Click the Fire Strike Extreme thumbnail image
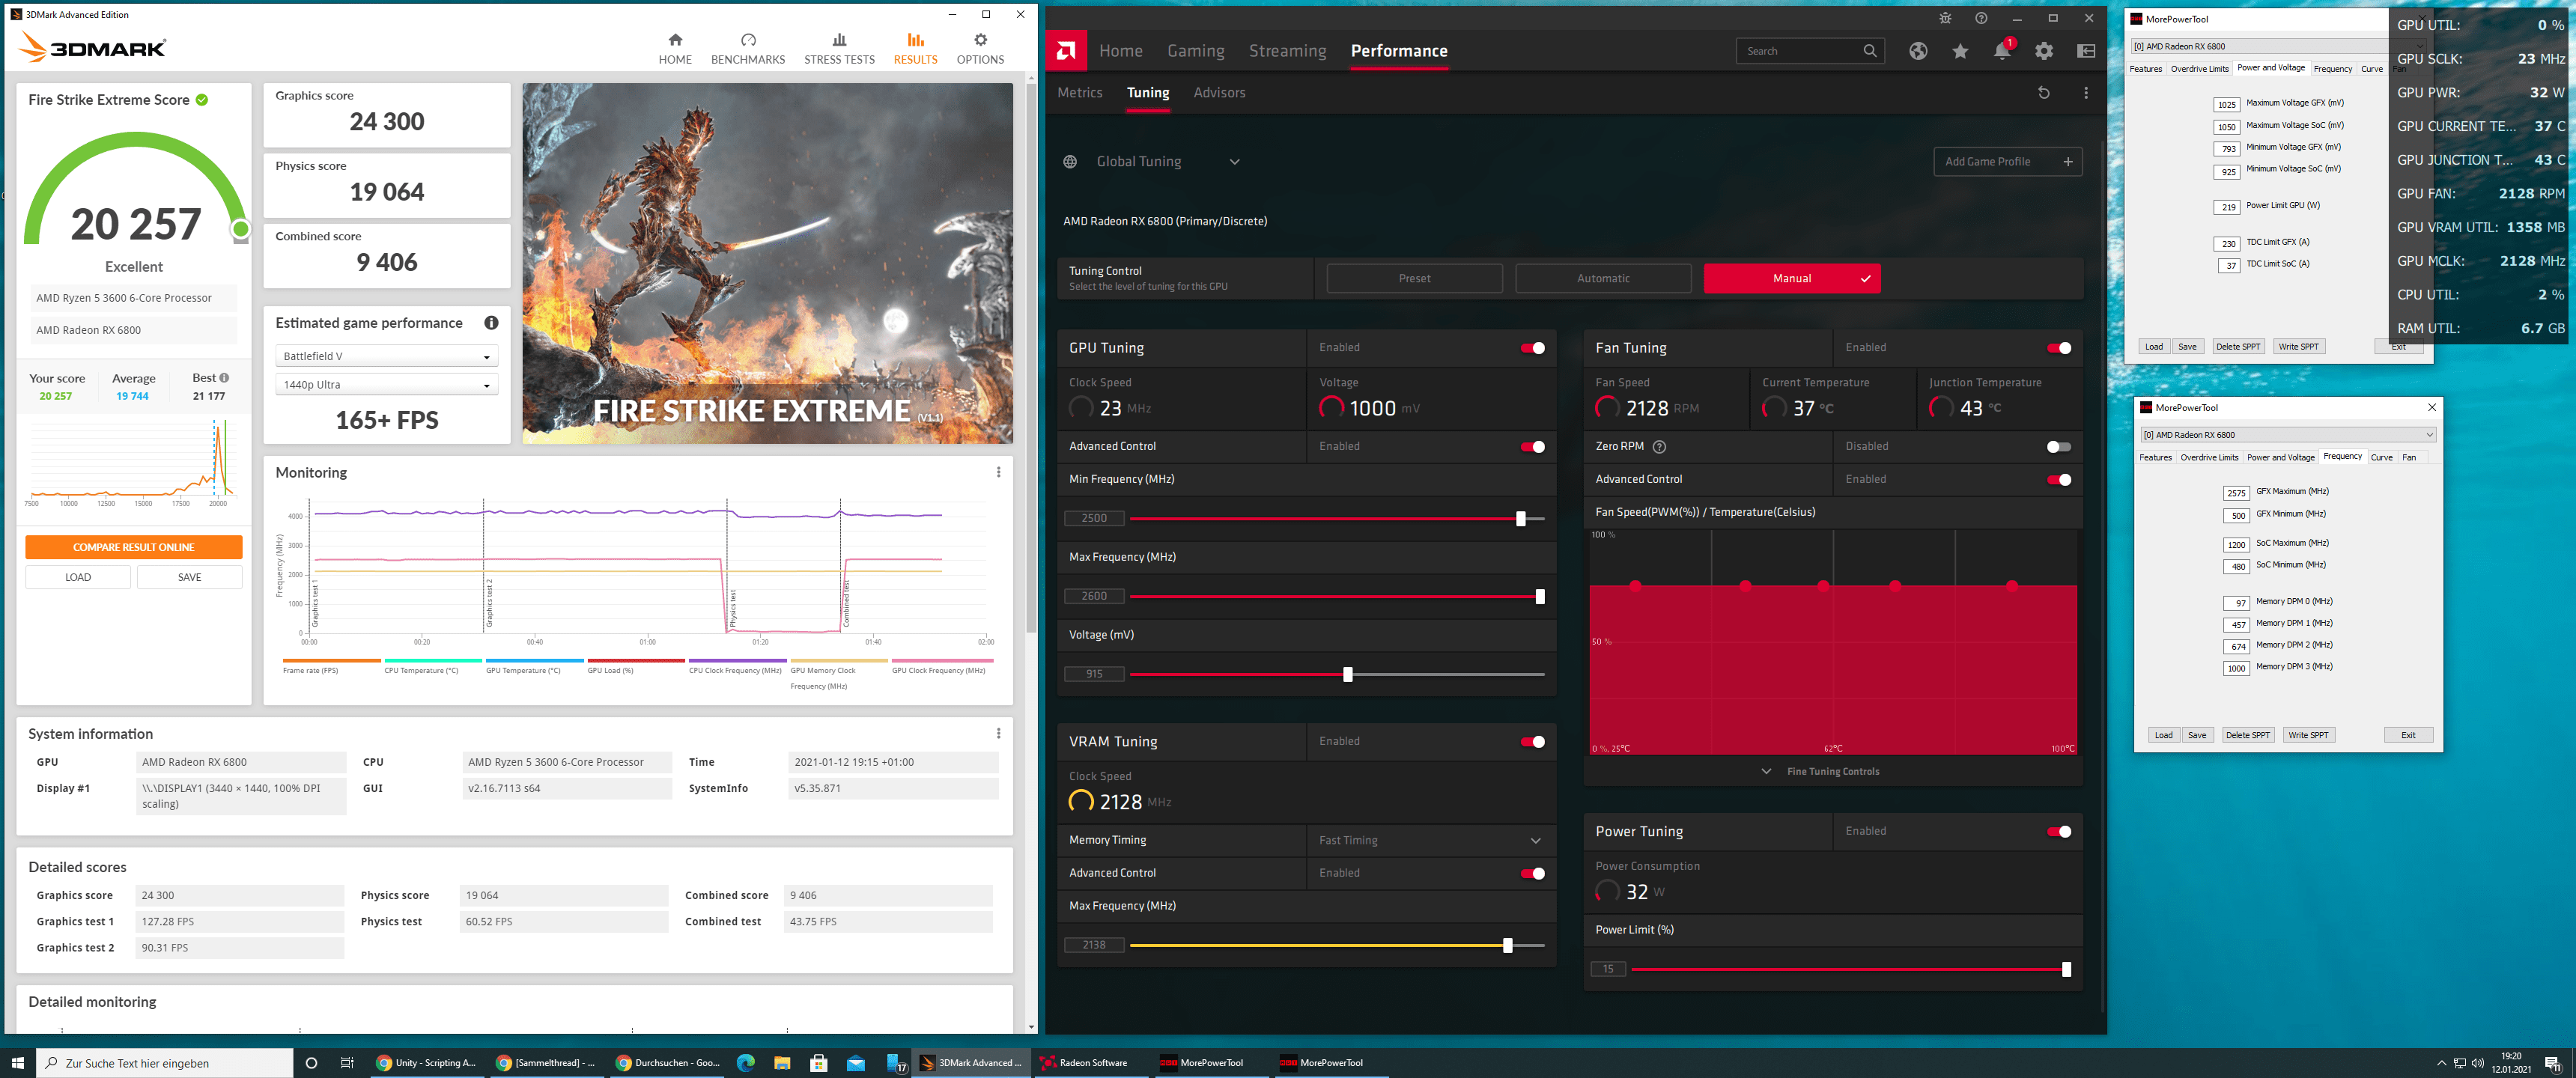 767,264
